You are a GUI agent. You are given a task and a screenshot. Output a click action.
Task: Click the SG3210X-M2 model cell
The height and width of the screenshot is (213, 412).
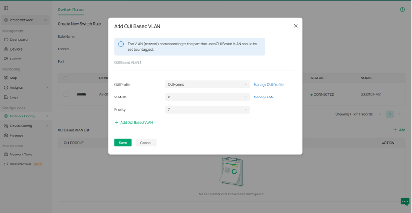coord(371,95)
